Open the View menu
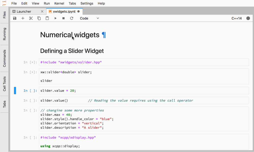This screenshot has width=254, height=152. tap(36, 3)
